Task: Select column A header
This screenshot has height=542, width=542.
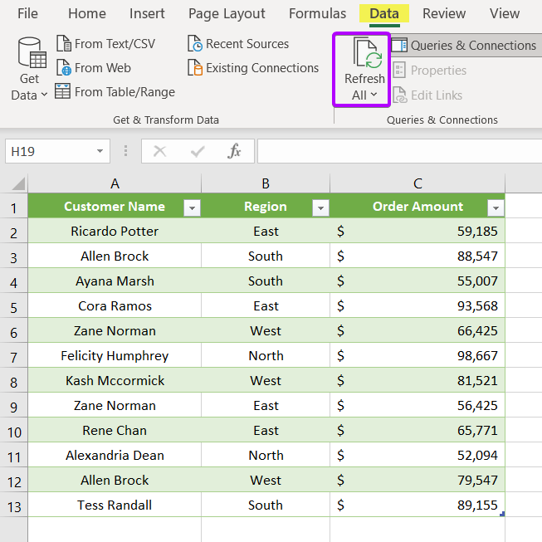Action: click(x=115, y=183)
